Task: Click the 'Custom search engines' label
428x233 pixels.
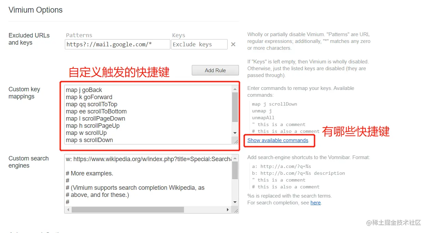Action: (x=29, y=162)
